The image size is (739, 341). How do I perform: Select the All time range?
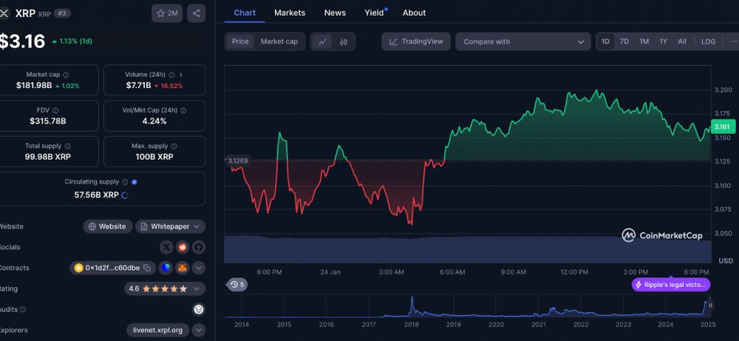coord(682,41)
